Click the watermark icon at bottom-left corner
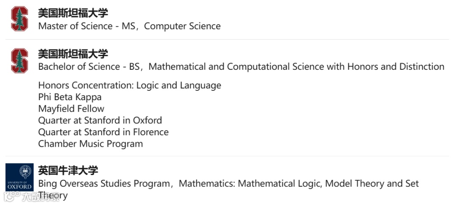 point(12,196)
